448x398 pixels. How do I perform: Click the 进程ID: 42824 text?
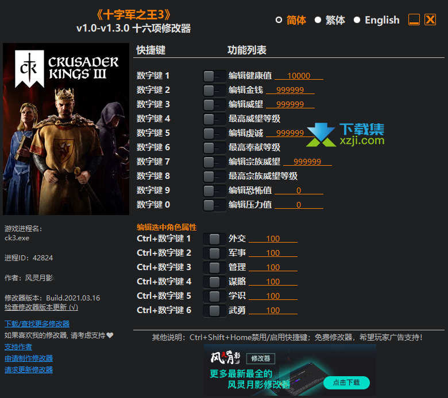coord(29,258)
